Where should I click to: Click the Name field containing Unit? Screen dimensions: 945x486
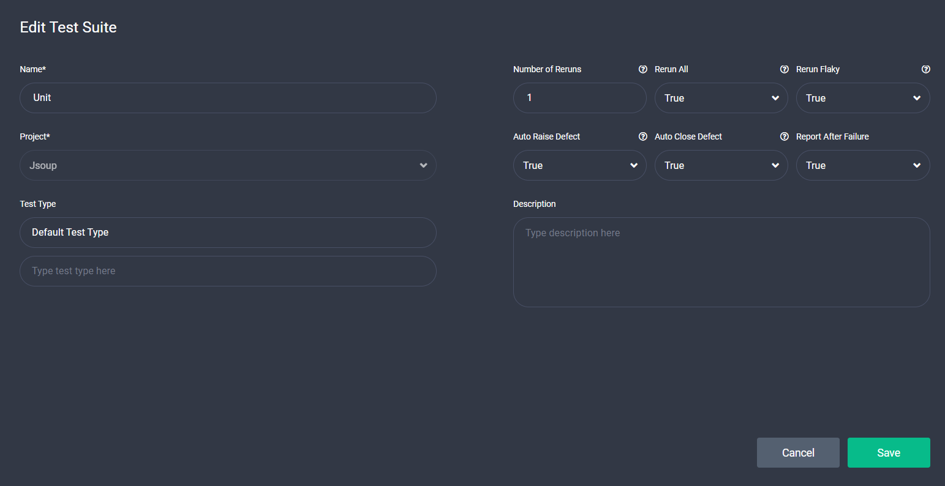click(228, 98)
